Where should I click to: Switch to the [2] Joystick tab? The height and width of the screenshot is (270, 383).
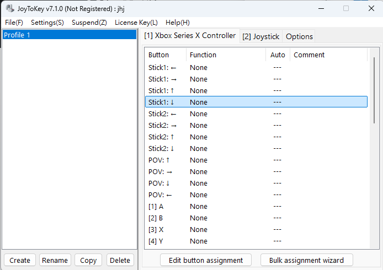tap(260, 36)
